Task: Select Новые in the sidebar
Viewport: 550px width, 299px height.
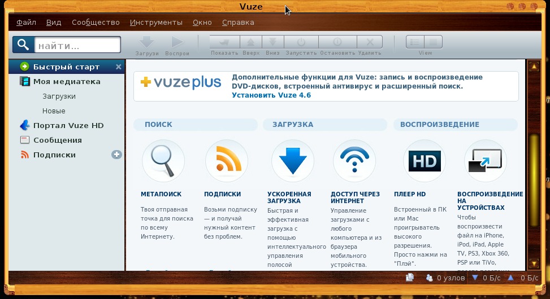Action: (x=54, y=111)
